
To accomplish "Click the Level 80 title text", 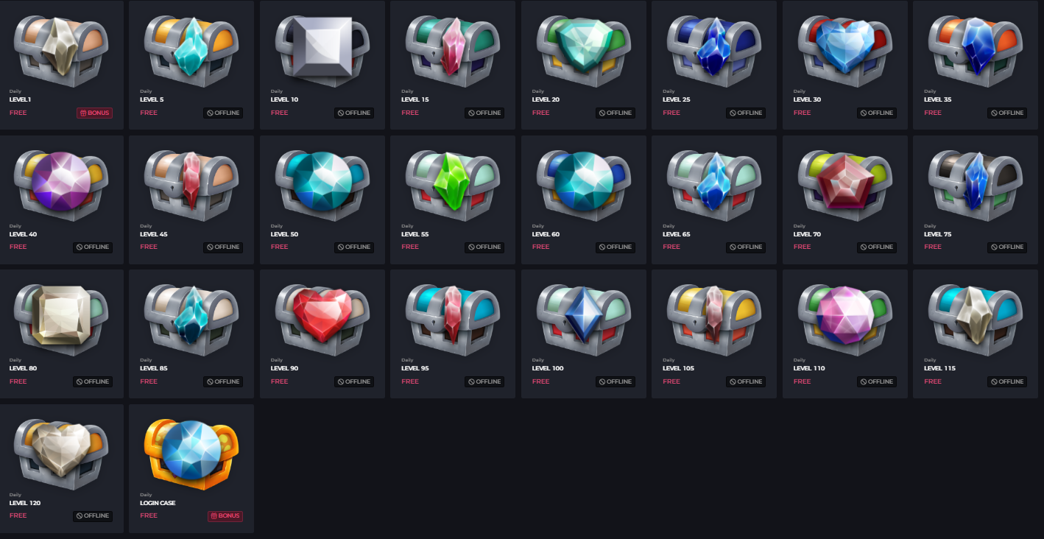I will pos(23,368).
